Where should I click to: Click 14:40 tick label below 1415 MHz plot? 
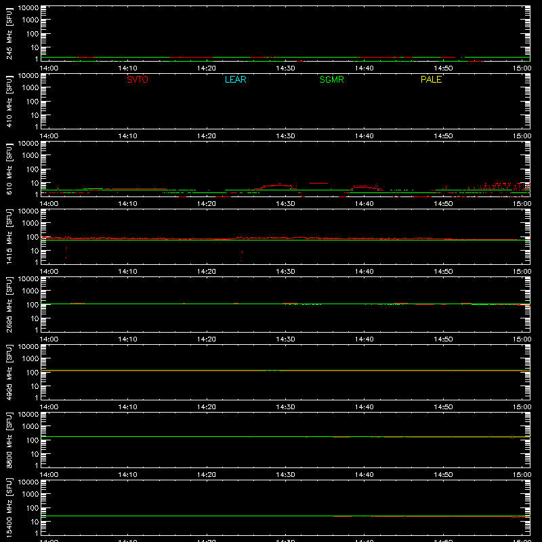[364, 272]
